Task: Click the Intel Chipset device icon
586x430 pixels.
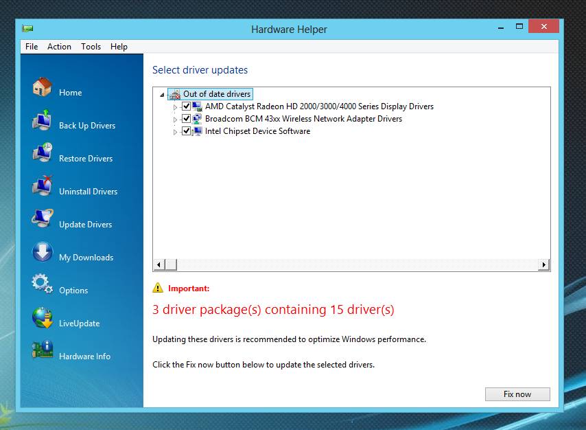Action: point(197,131)
